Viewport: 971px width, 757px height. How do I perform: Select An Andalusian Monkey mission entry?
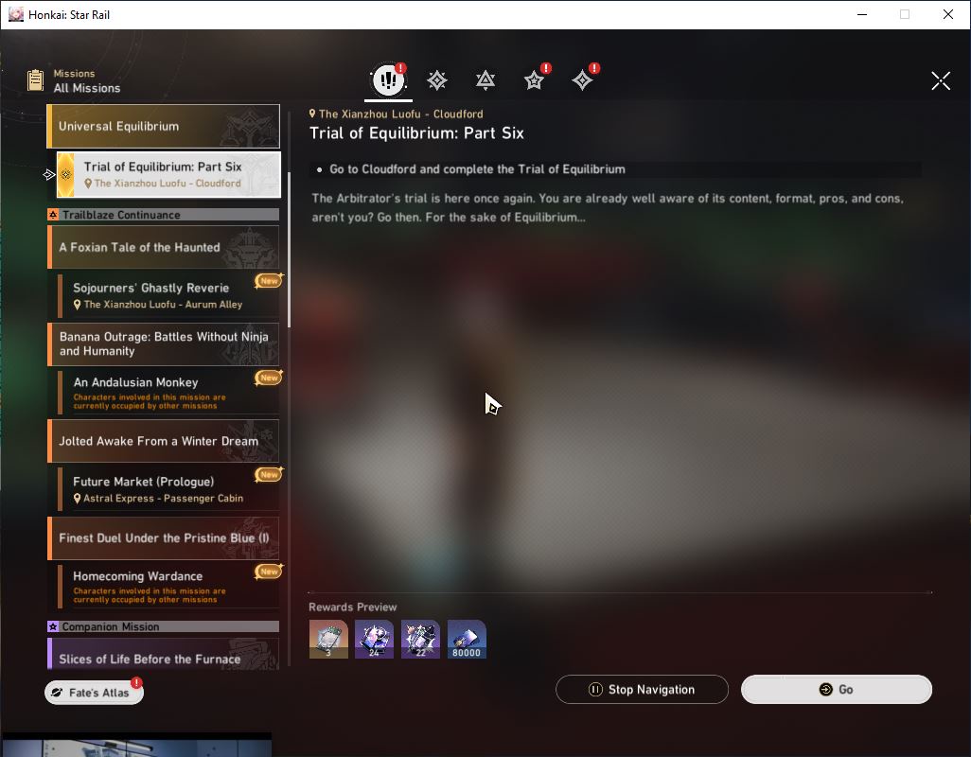pos(168,393)
